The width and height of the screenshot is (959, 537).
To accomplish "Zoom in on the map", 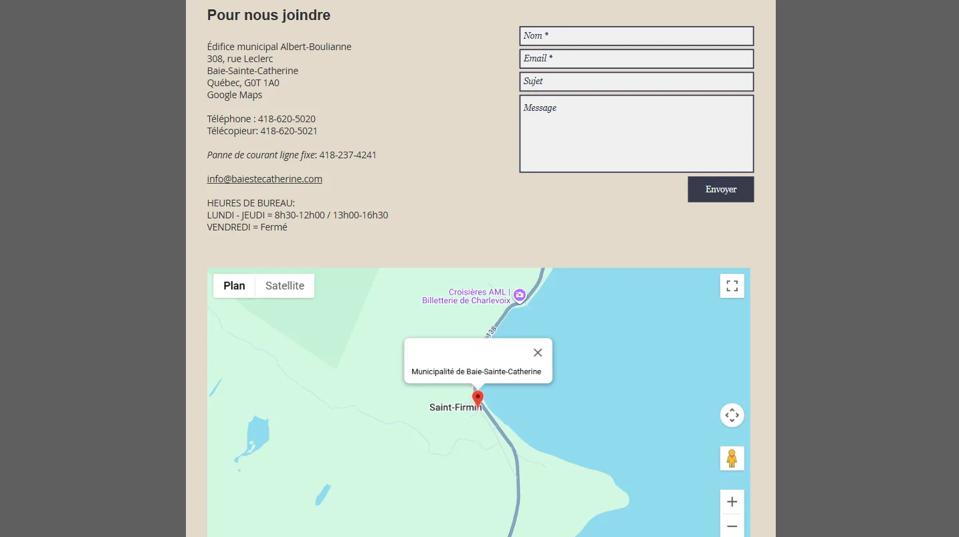I will coord(732,502).
